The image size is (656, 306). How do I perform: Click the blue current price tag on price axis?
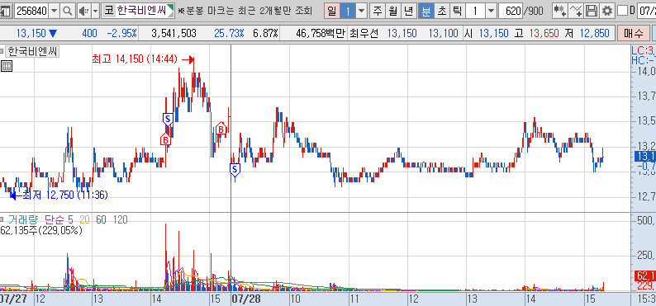pos(644,157)
